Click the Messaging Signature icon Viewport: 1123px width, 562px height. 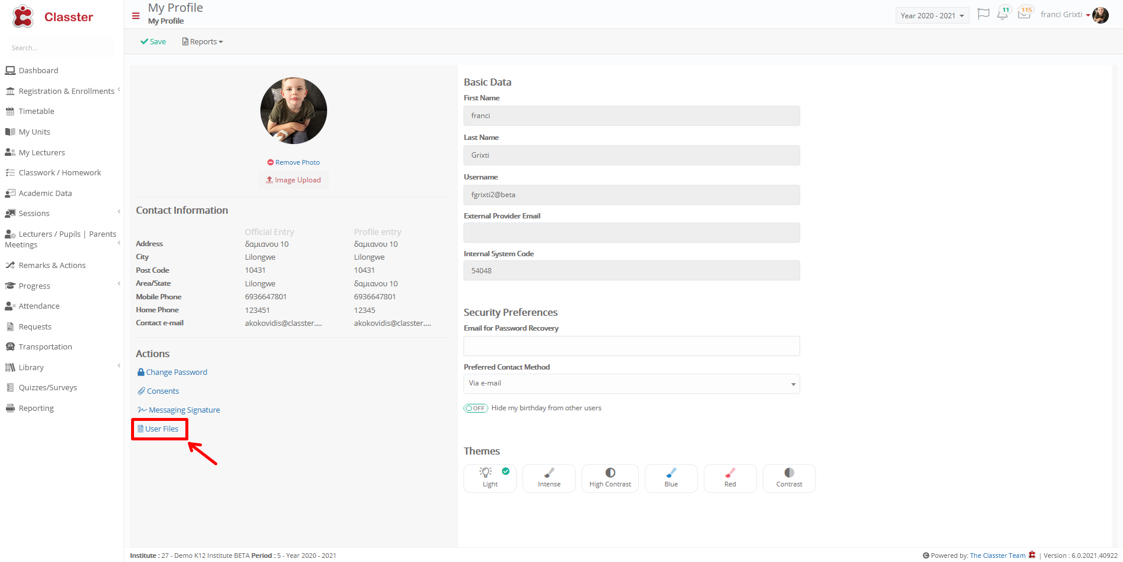(142, 410)
